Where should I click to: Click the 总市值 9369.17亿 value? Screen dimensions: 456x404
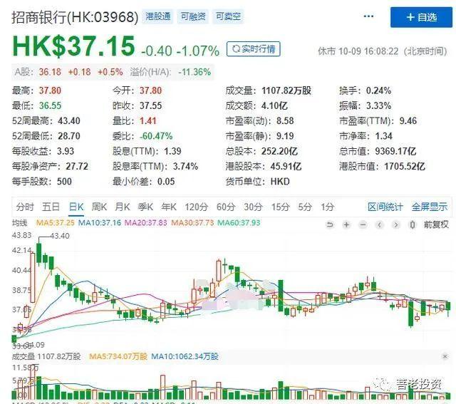pos(395,151)
